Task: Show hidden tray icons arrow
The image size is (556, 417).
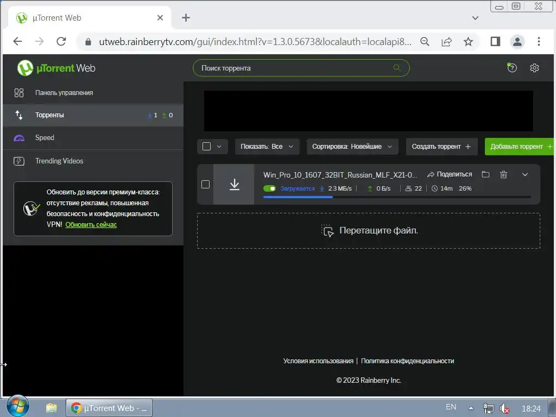Action: [x=471, y=408]
